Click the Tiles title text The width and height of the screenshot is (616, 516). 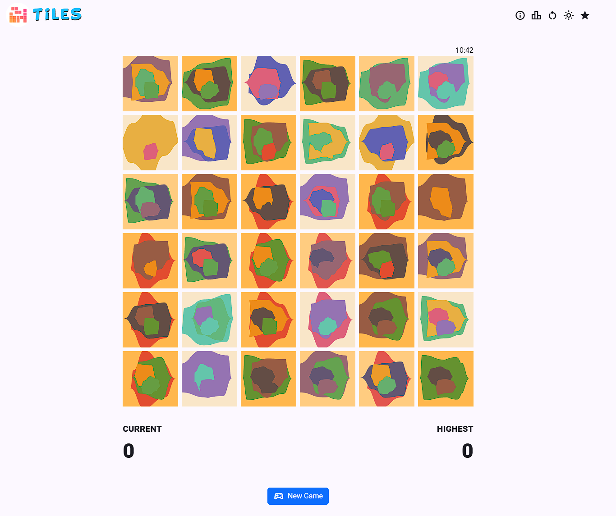click(57, 15)
